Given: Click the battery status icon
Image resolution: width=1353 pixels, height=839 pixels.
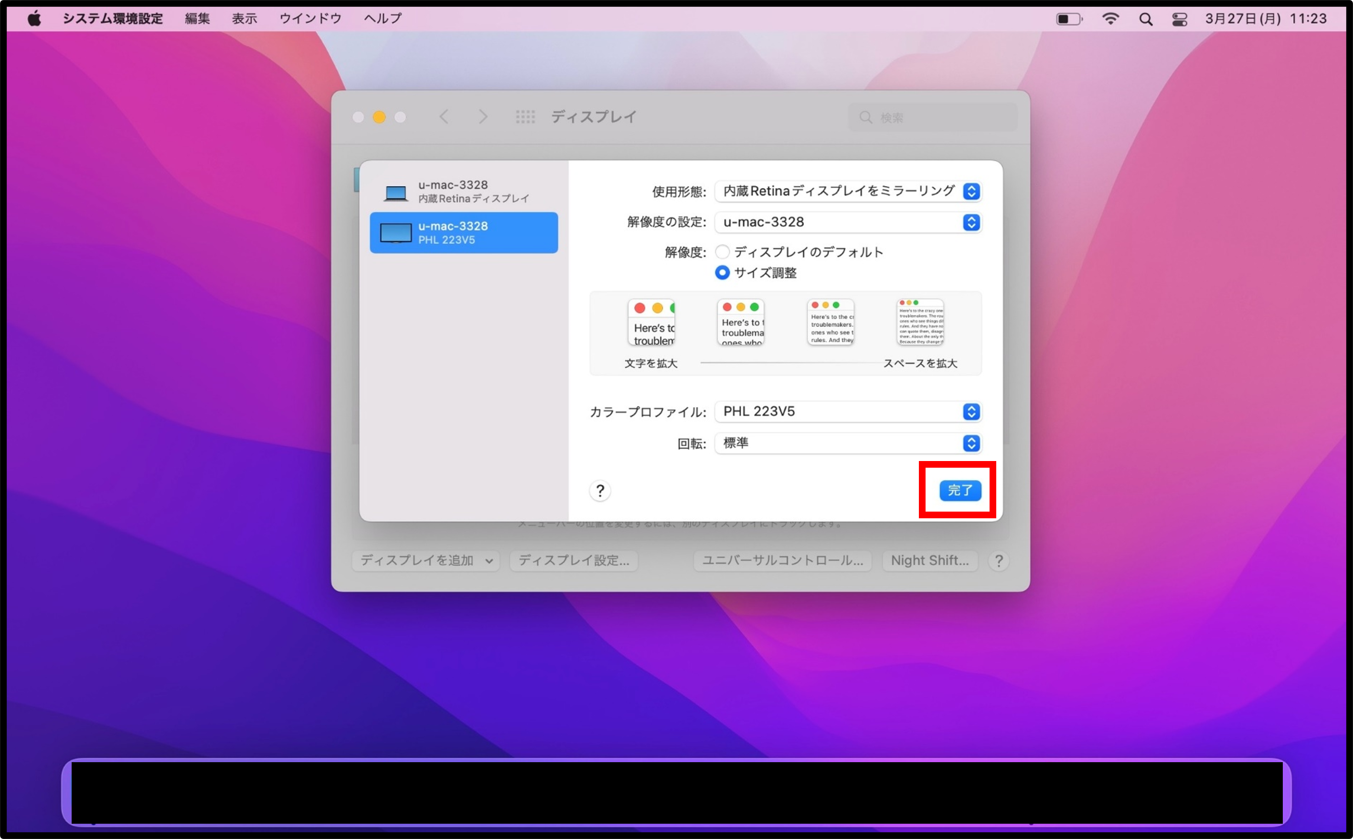Looking at the screenshot, I should pos(1069,19).
